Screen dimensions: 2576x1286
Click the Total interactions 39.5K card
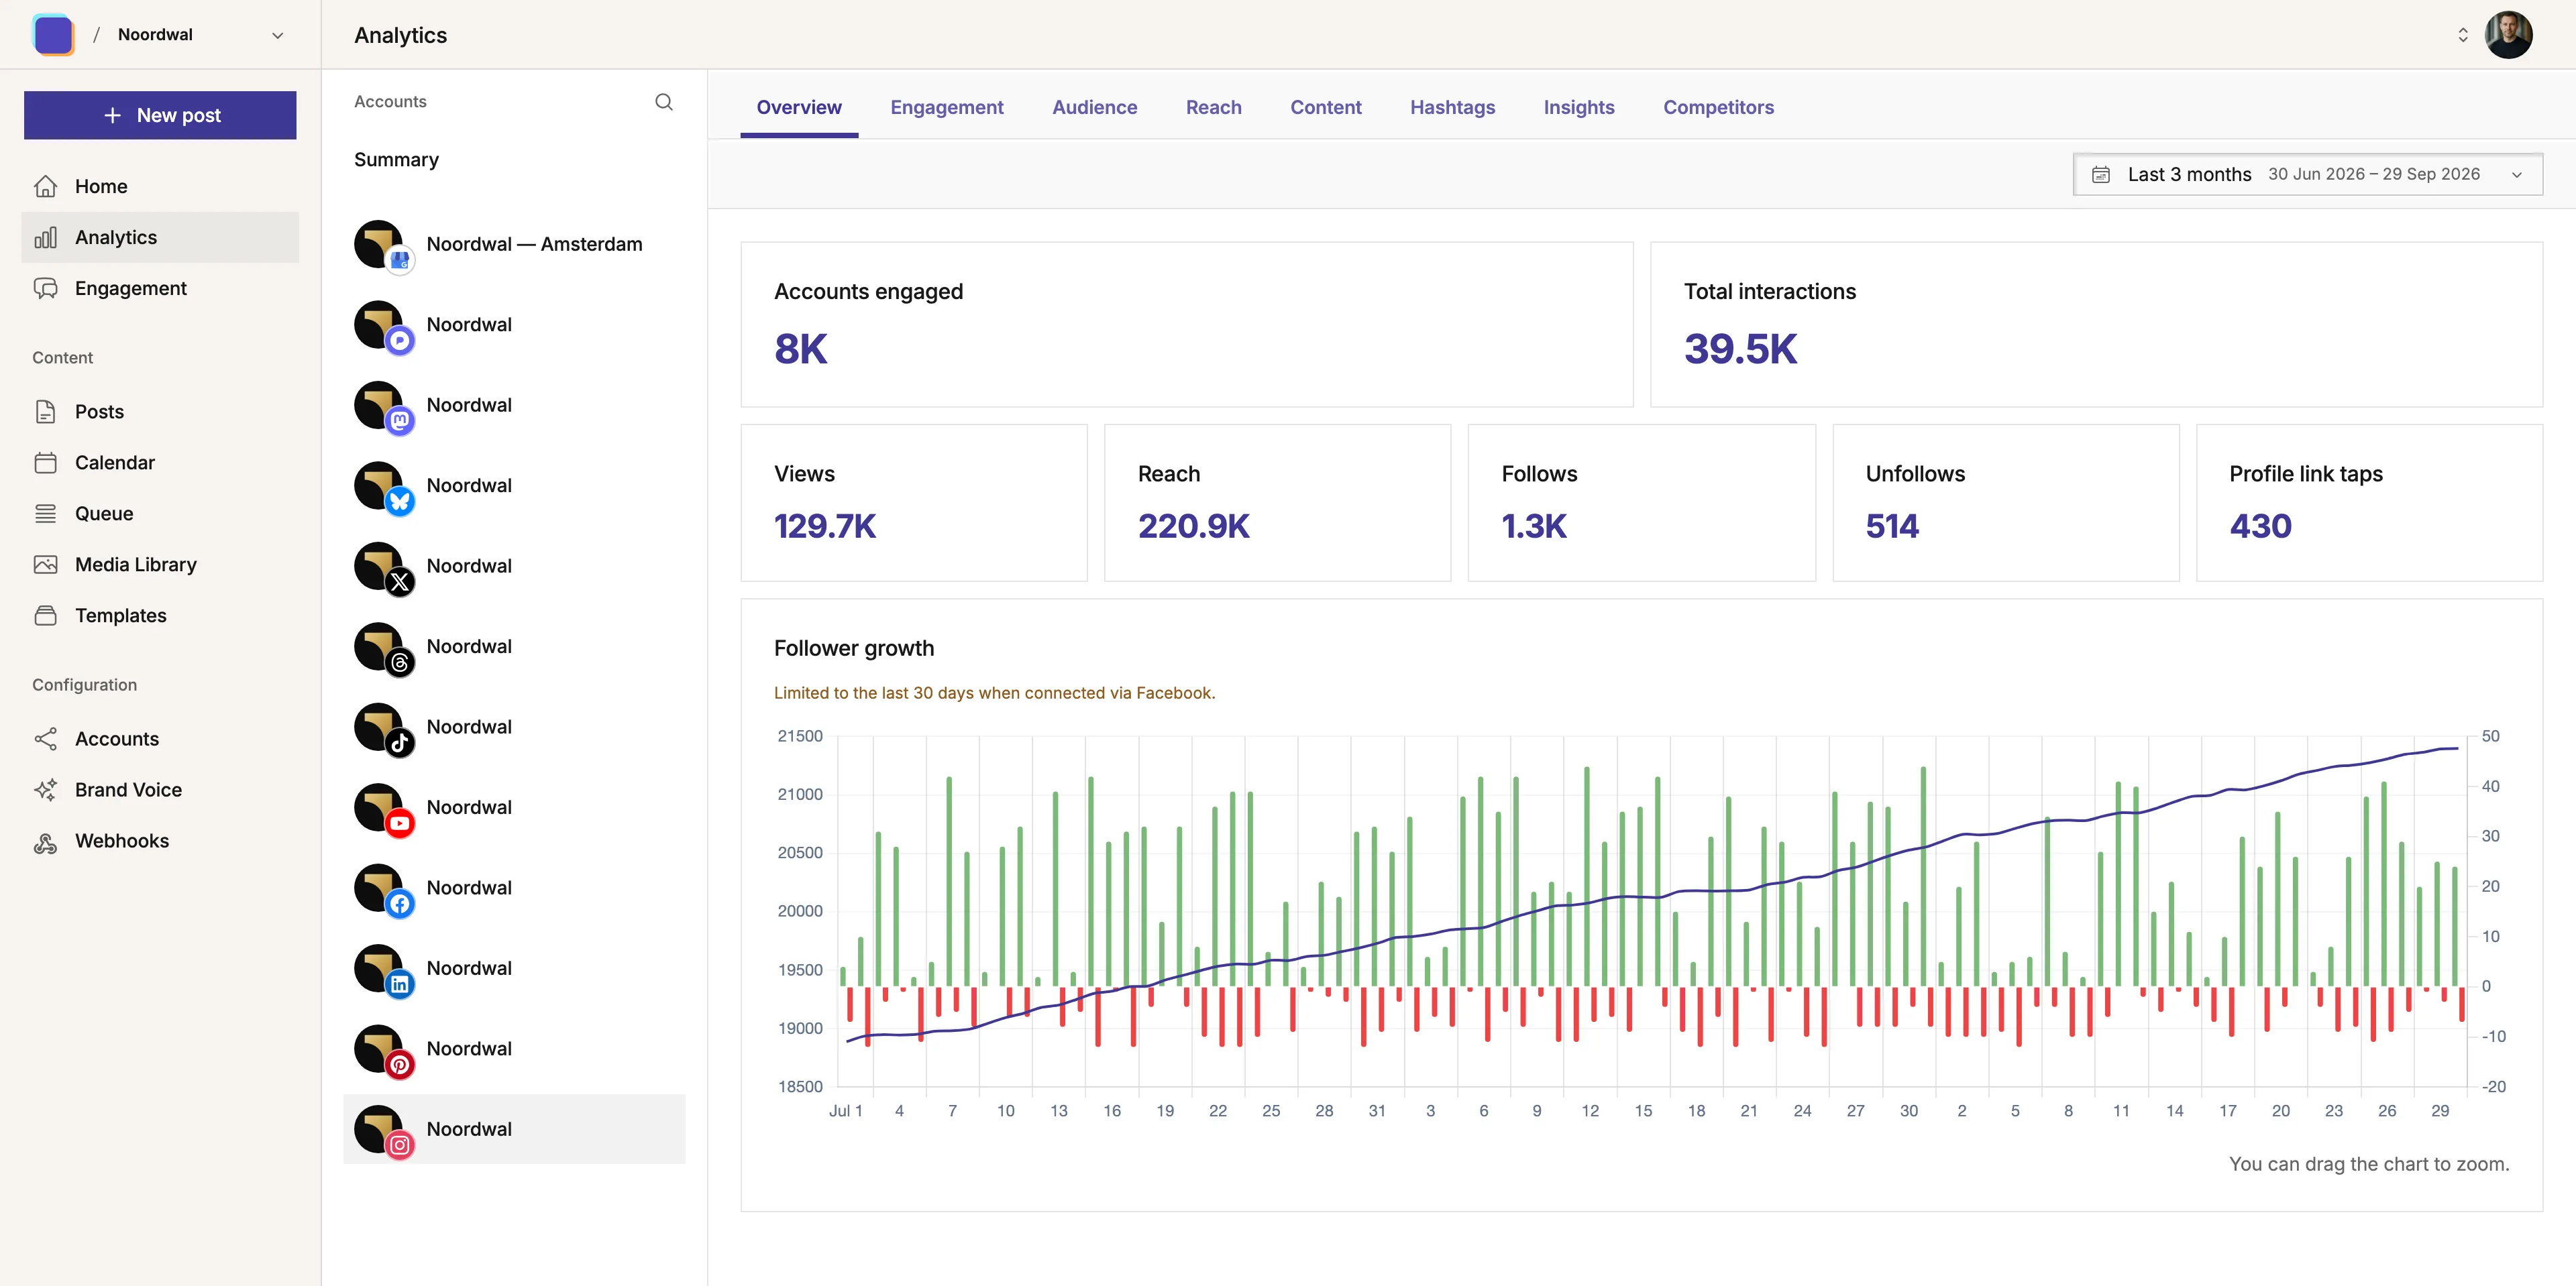tap(2096, 324)
